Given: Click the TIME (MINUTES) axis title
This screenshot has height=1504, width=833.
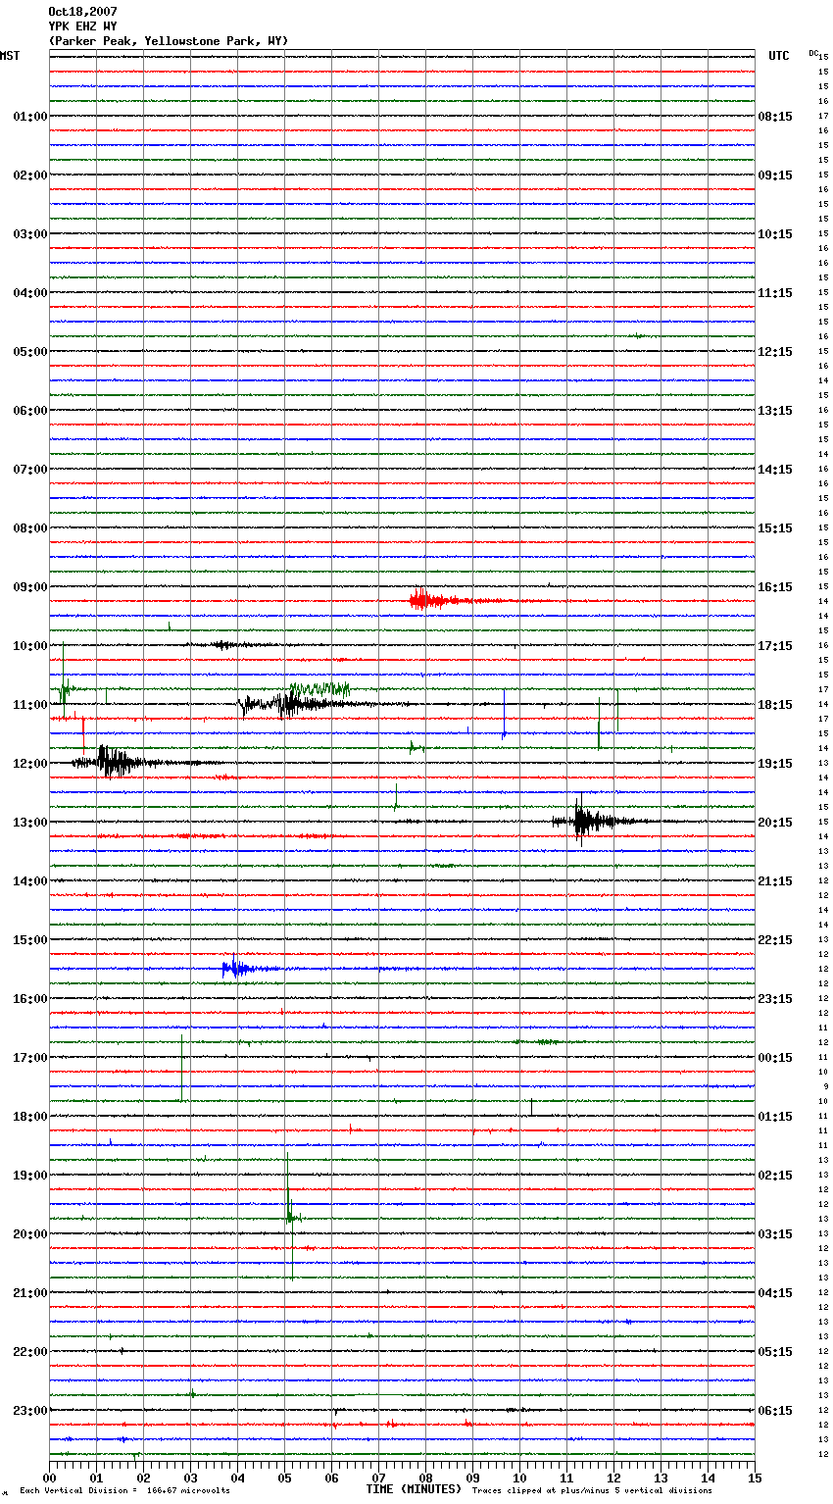Looking at the screenshot, I should 414,1489.
